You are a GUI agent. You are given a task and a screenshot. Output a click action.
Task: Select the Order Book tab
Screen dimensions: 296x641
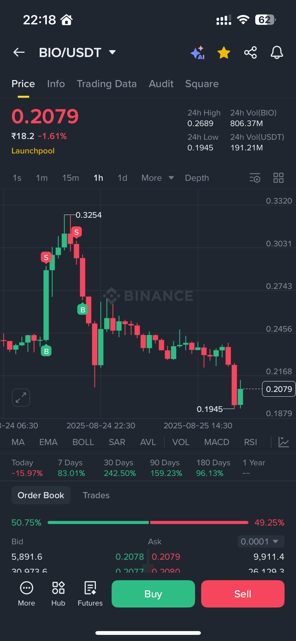point(41,495)
